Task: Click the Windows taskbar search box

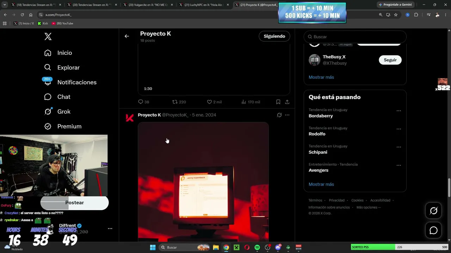Action: click(184, 247)
